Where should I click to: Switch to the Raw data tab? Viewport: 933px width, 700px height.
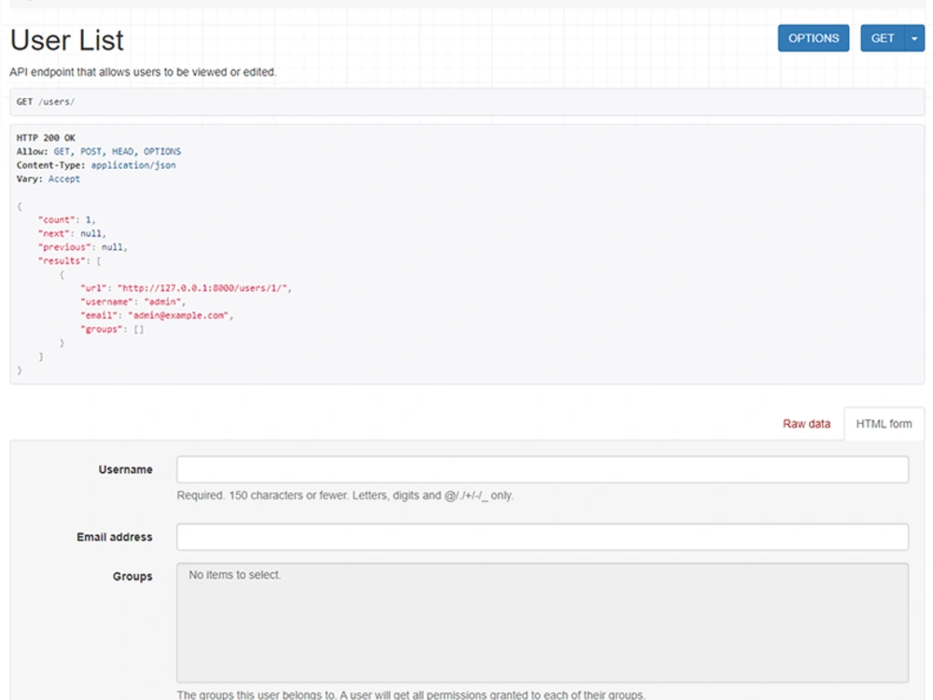click(806, 423)
